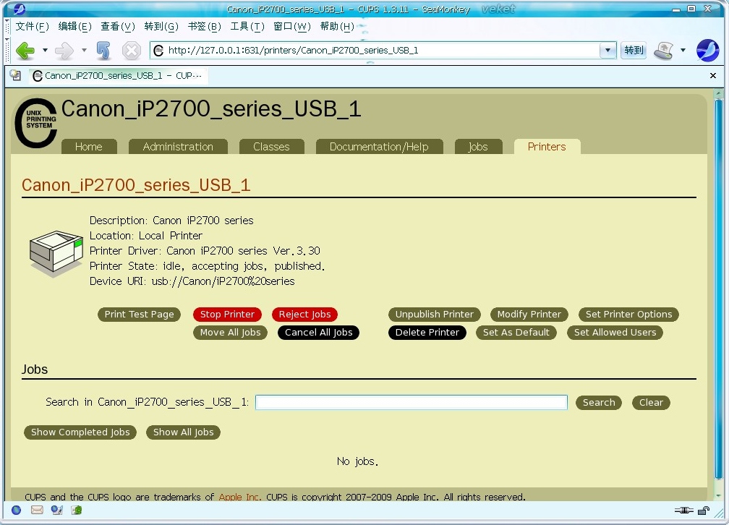Click the scrollbar down arrow
Image resolution: width=729 pixels, height=525 pixels.
(719, 495)
